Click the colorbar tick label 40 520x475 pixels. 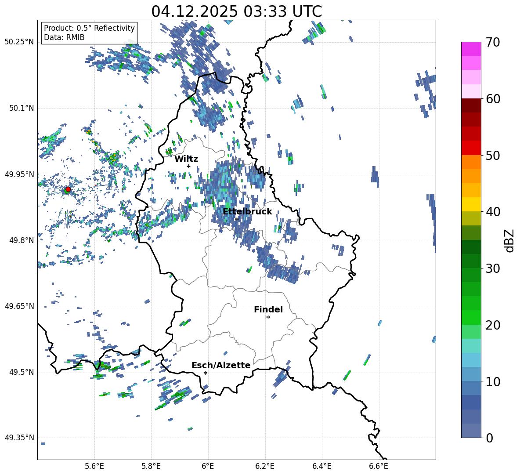[x=493, y=212]
